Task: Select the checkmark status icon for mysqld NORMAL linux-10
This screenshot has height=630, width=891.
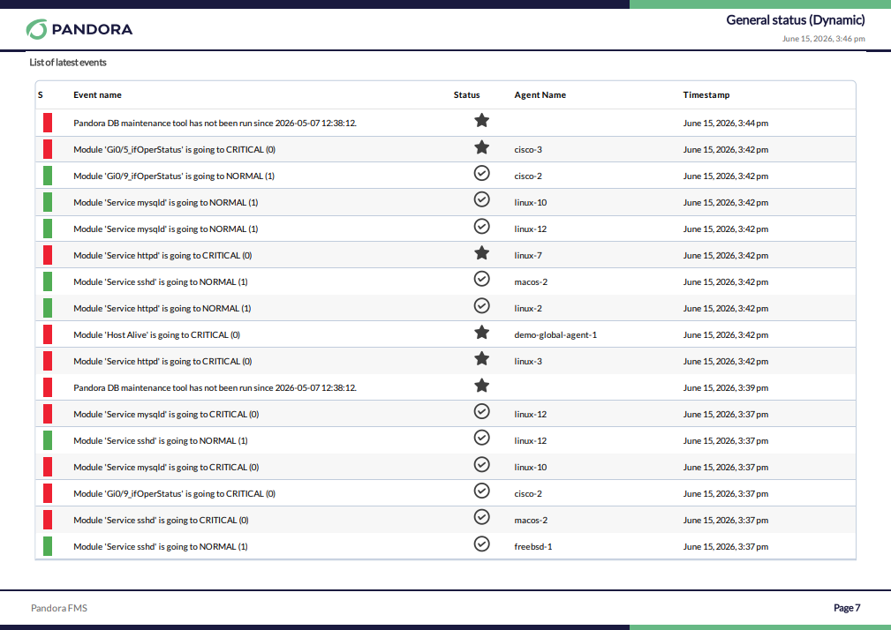Action: coord(481,199)
